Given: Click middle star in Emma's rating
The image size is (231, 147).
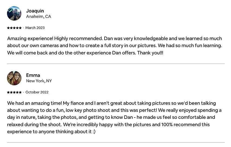Looking at the screenshot, I should (14, 92).
